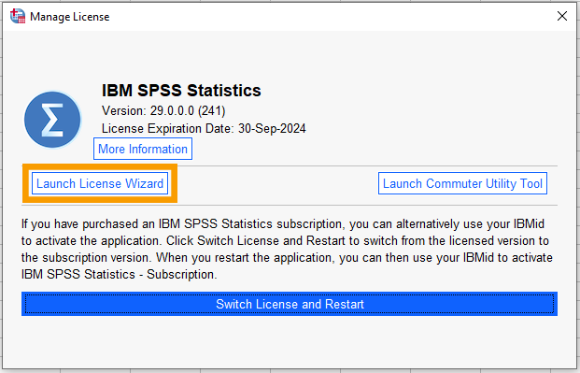Click the 'Version: 29.0.0.0 (241)' text
The image size is (580, 373).
163,110
